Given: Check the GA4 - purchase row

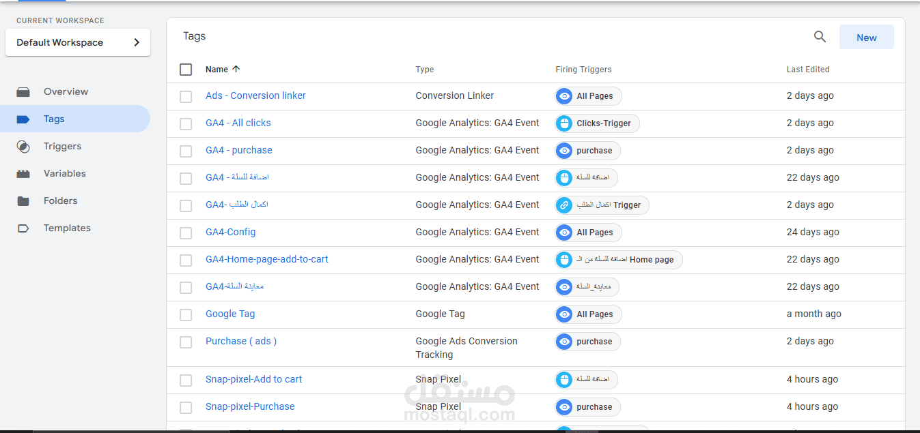Looking at the screenshot, I should coord(186,151).
